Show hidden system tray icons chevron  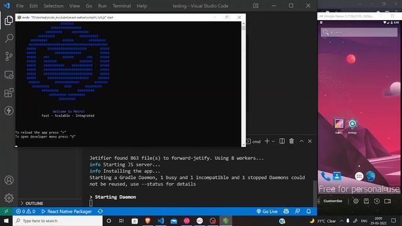tap(342, 220)
